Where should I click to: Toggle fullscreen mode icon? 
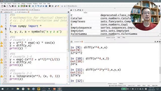pos(53,6)
